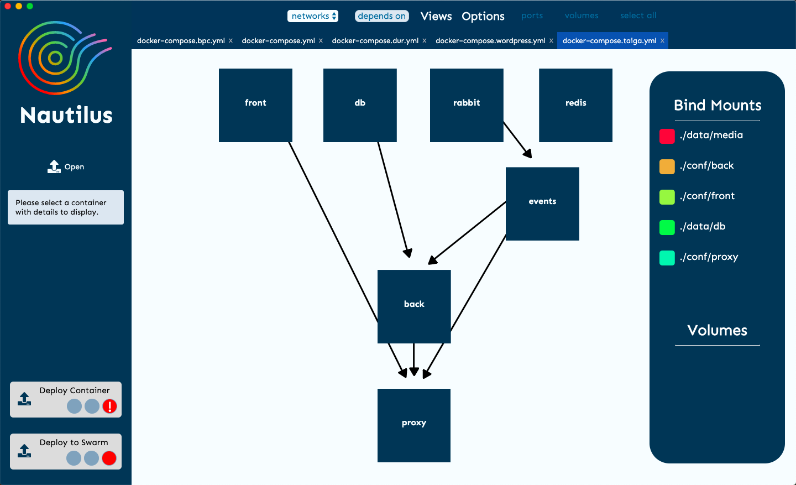
Task: Select the proxy container node
Action: [414, 425]
